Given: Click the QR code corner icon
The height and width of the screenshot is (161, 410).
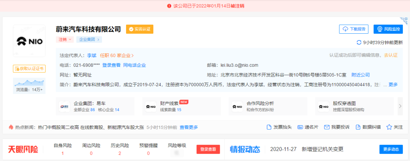Looking at the screenshot, I should click(x=404, y=21).
